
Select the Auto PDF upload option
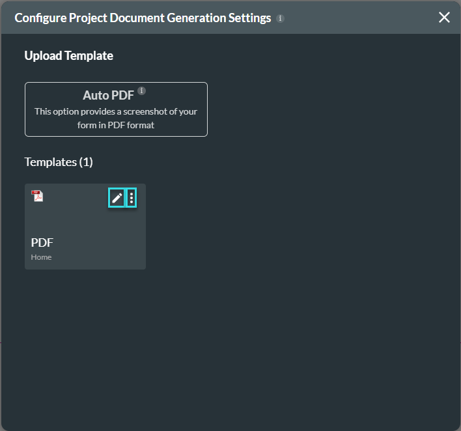[116, 109]
